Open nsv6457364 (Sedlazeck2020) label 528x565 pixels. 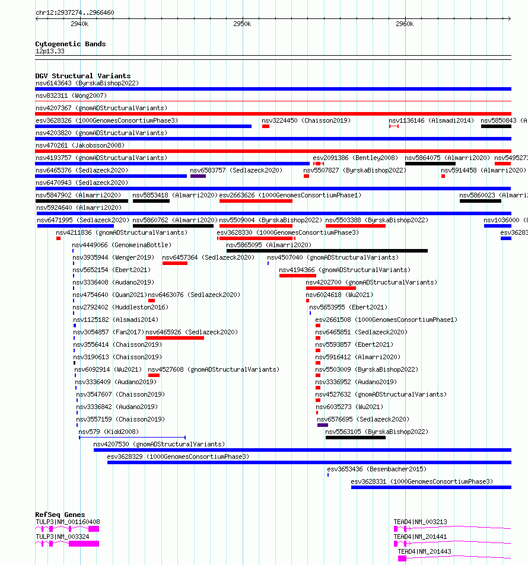pyautogui.click(x=208, y=257)
